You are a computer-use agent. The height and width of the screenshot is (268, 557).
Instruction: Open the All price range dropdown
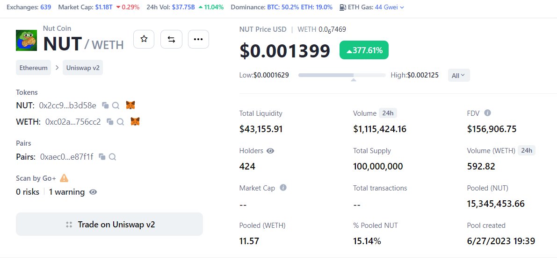pyautogui.click(x=459, y=75)
